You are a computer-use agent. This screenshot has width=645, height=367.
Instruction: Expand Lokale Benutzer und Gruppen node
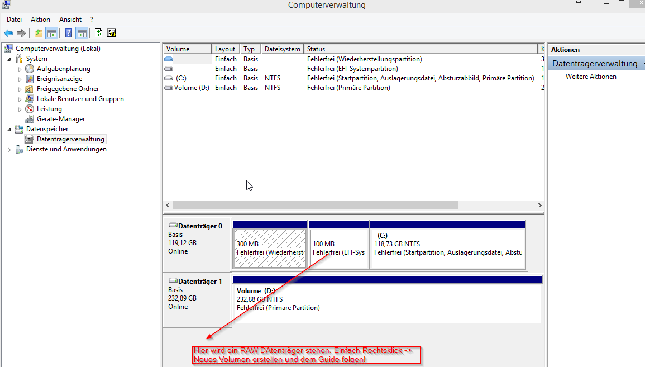coord(20,99)
